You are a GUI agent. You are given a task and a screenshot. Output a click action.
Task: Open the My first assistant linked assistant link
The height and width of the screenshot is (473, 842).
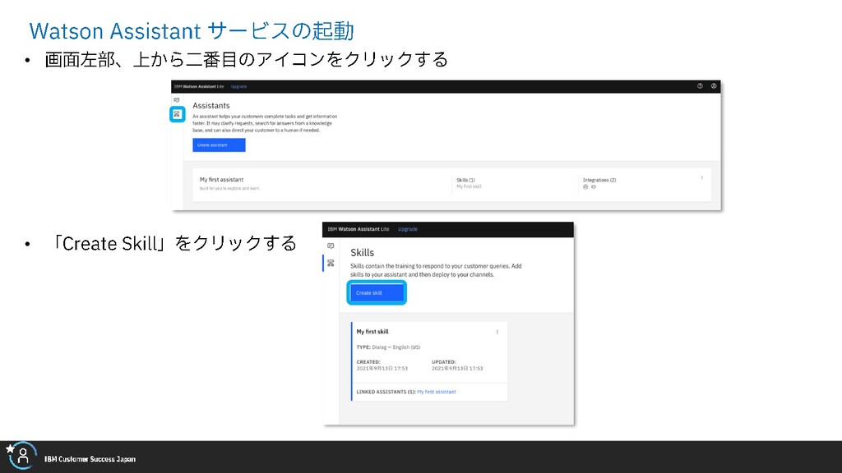click(x=437, y=392)
